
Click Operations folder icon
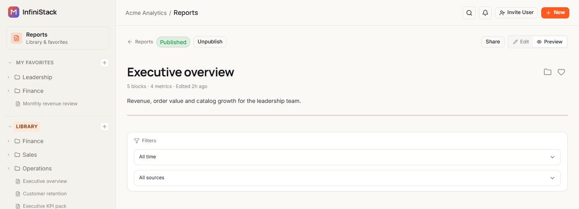click(x=17, y=168)
